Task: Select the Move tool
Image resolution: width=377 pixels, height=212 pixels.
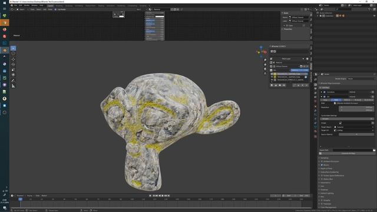Action: (x=13, y=59)
